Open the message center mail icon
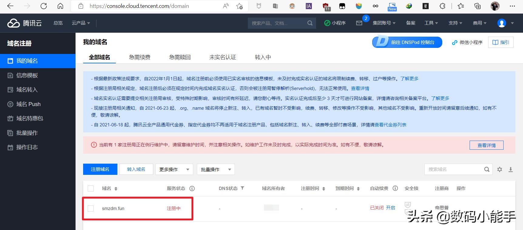The width and height of the screenshot is (523, 230). [359, 23]
